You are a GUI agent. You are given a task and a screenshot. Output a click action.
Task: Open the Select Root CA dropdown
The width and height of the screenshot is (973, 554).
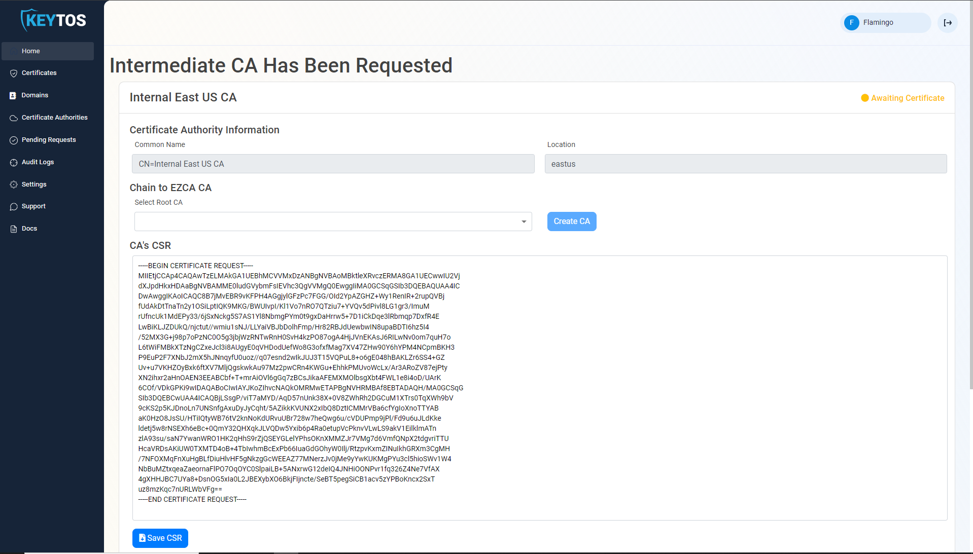click(333, 221)
